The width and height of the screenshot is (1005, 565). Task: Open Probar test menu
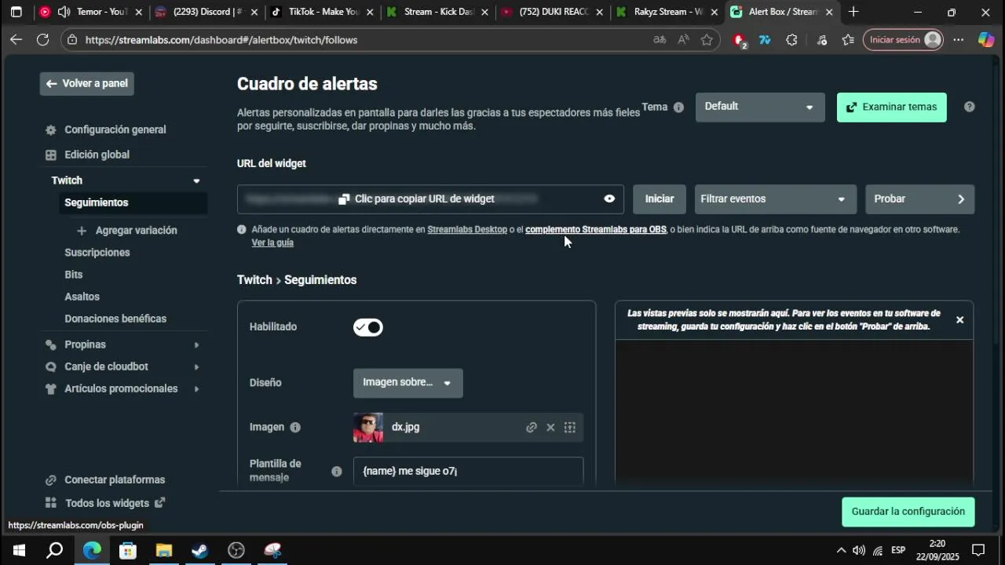[919, 199]
